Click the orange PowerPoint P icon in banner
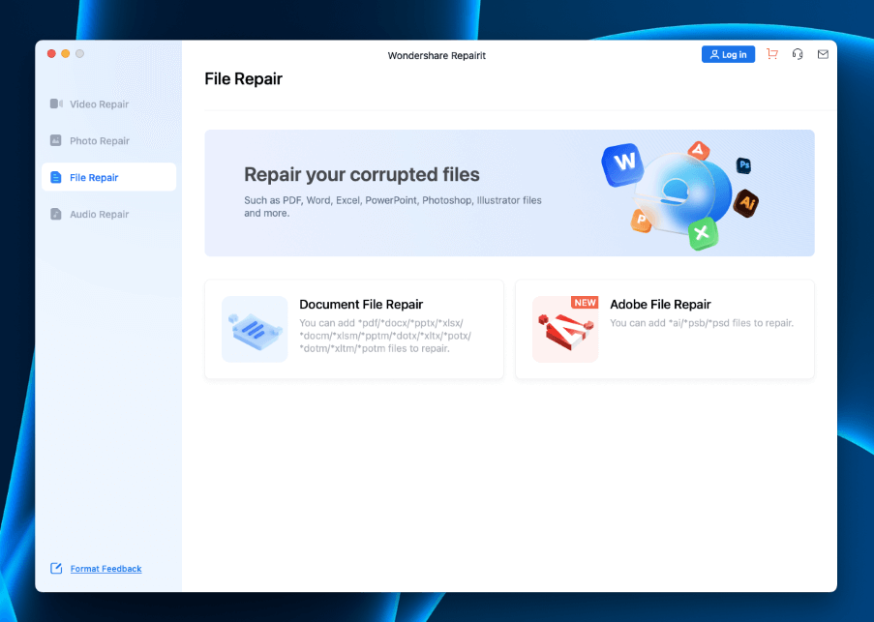This screenshot has height=622, width=874. click(641, 220)
